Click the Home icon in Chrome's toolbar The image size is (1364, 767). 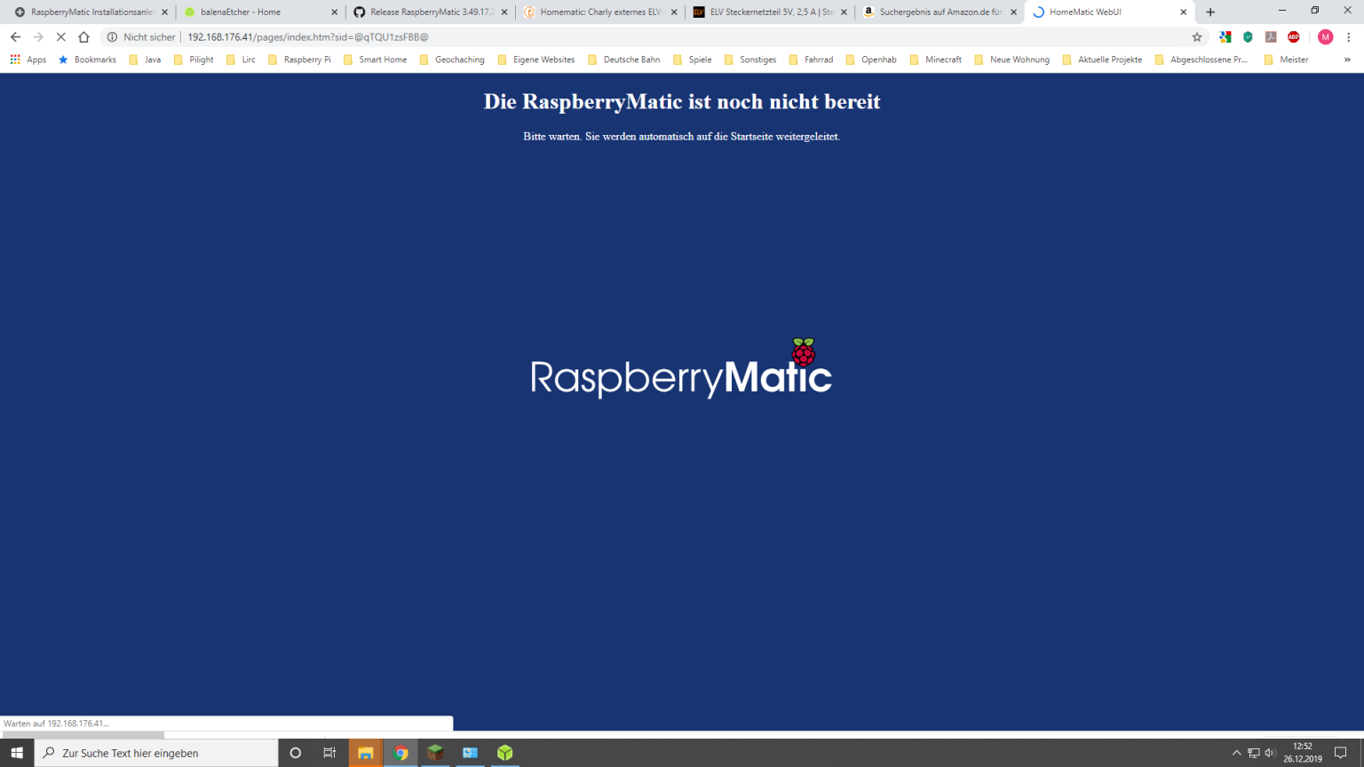pyautogui.click(x=83, y=36)
